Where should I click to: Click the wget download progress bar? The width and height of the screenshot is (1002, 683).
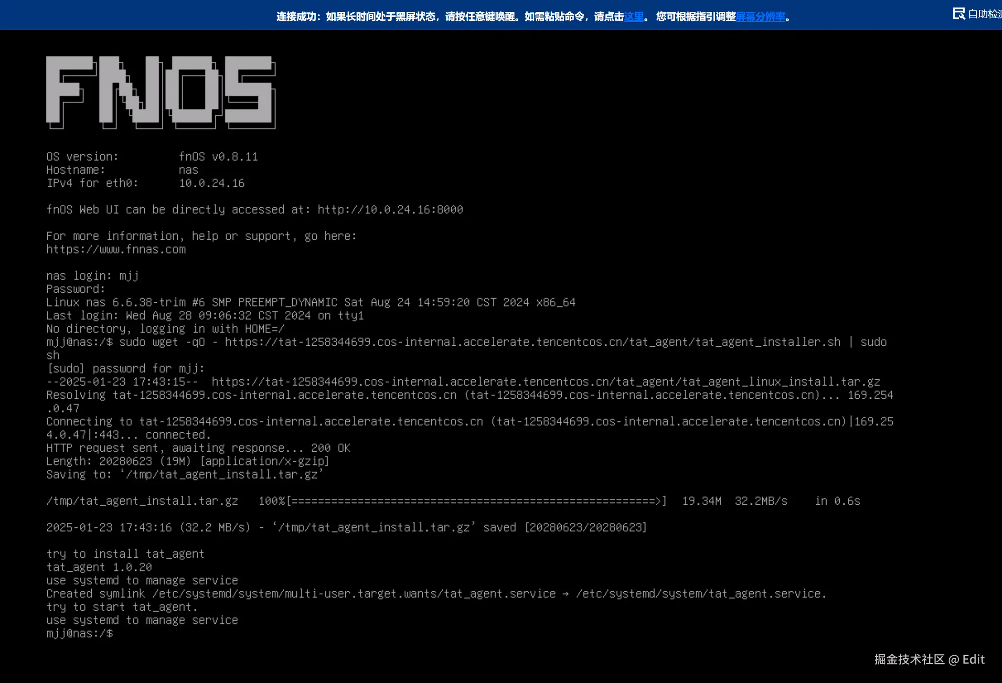[x=476, y=501]
